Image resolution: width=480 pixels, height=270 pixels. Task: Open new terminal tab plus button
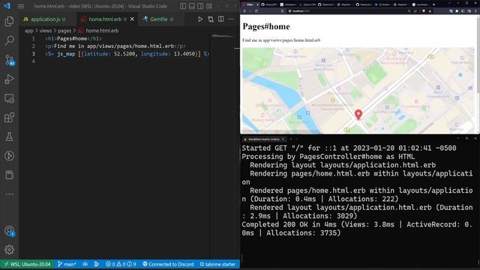pyautogui.click(x=291, y=139)
